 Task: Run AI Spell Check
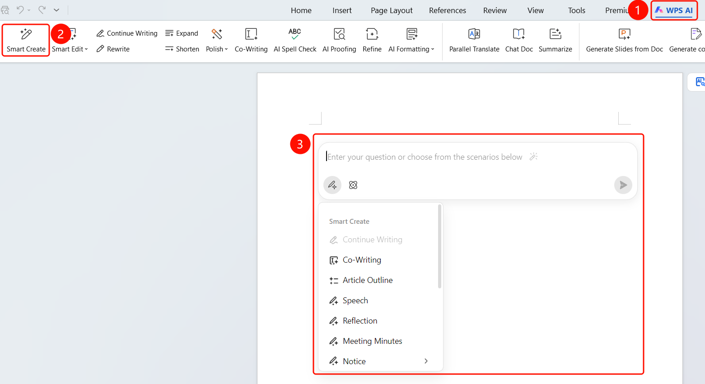coord(295,40)
